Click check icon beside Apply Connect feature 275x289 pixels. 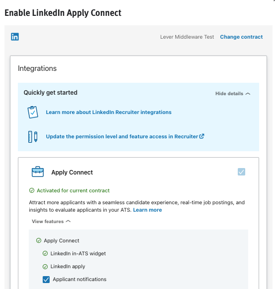point(39,240)
